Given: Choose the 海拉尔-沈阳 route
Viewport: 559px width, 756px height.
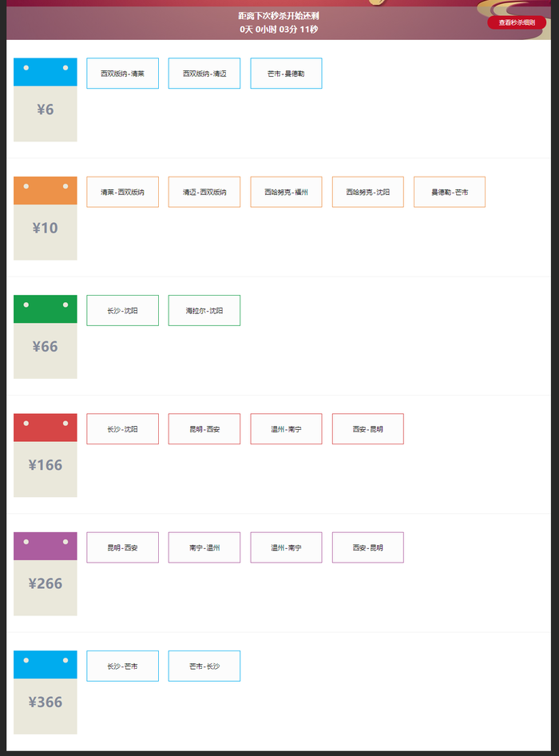Looking at the screenshot, I should tap(204, 310).
